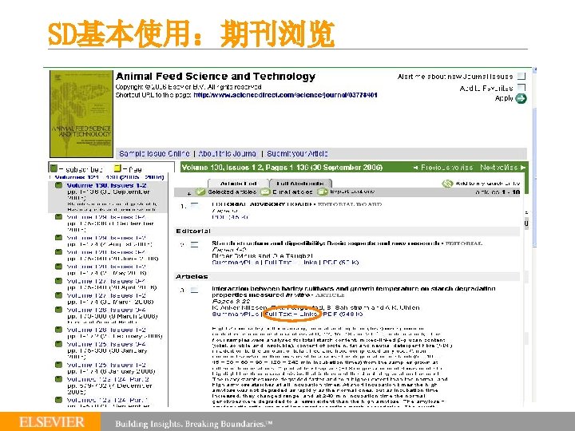
Task: Select checkbox for article 2 Starch structure editorial
Action: pyautogui.click(x=194, y=244)
